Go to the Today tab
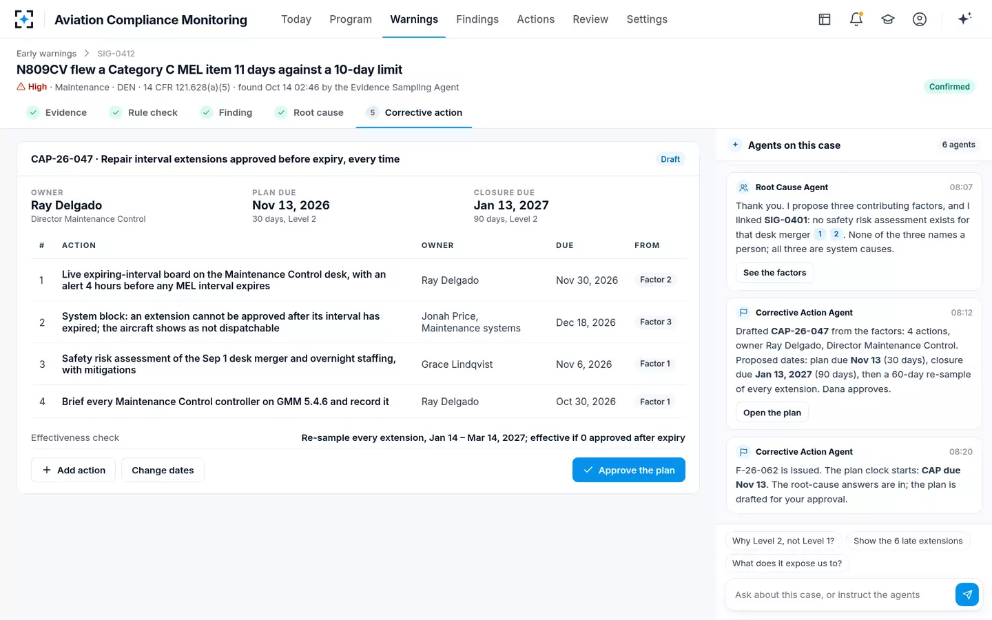992x620 pixels. point(296,19)
